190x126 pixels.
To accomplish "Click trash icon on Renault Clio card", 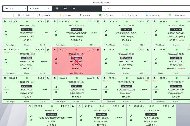I will coord(7,63).
